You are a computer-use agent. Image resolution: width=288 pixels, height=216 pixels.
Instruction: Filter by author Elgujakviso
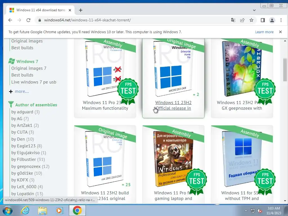coord(29,153)
